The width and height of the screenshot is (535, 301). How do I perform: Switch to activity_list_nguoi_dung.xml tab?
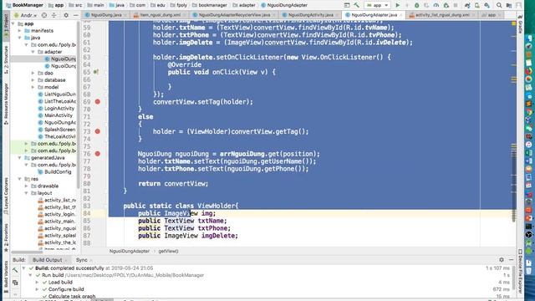click(442, 15)
